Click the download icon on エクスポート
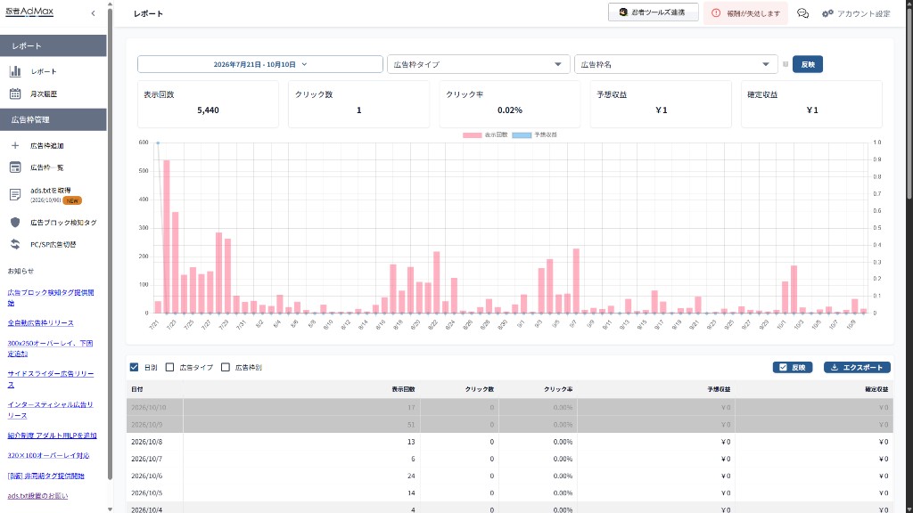Screen dimensions: 913x513 pos(835,368)
